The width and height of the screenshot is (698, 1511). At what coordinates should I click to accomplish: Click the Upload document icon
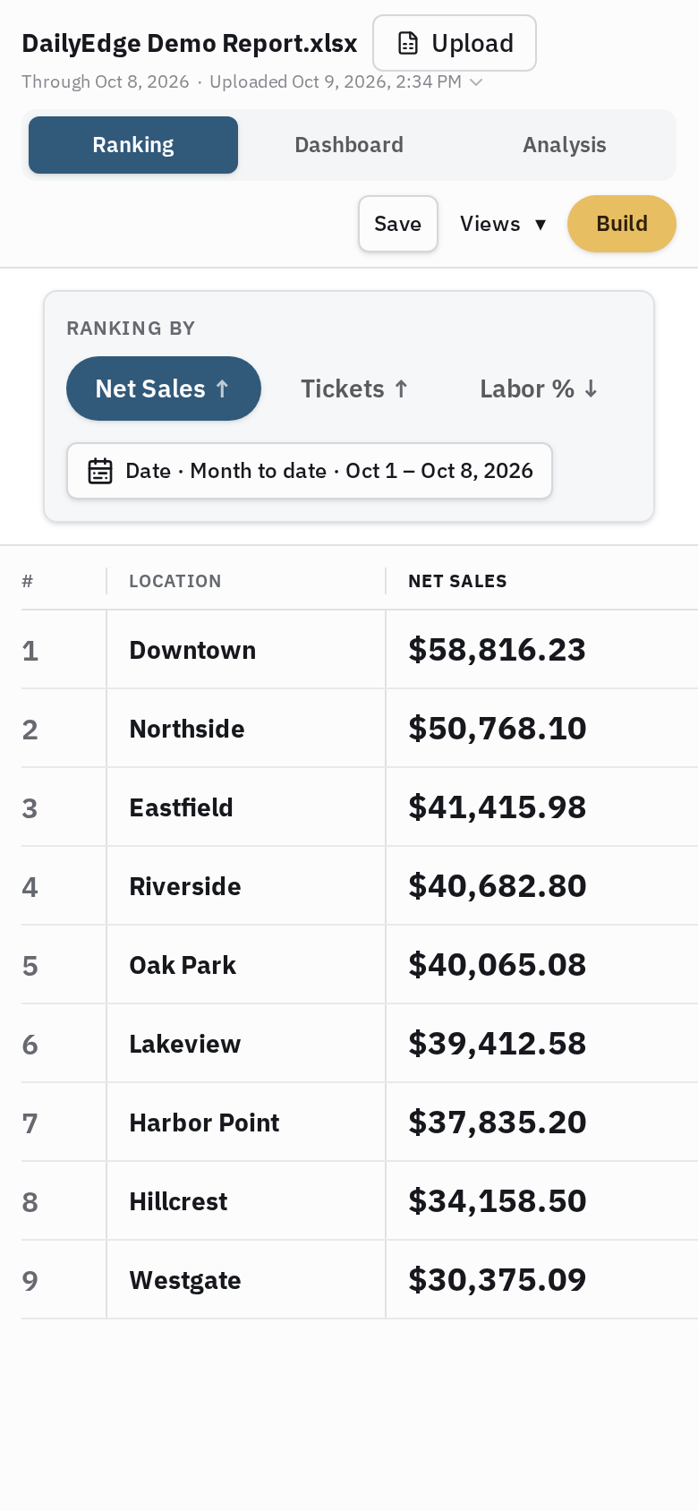(x=408, y=43)
